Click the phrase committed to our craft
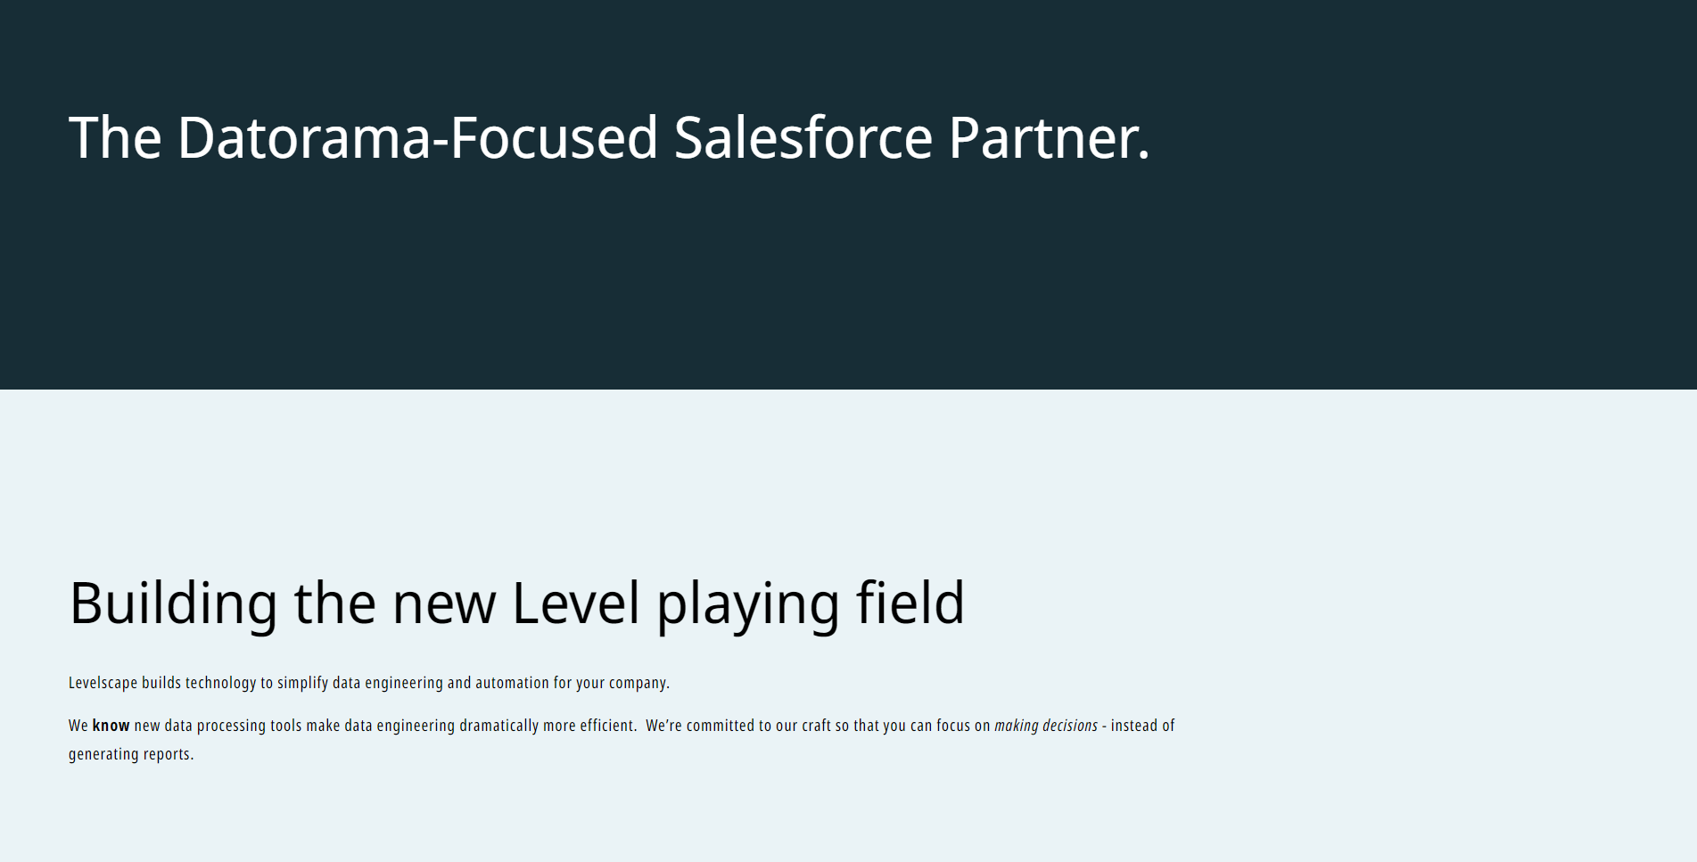The height and width of the screenshot is (862, 1697). tap(759, 726)
